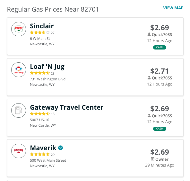Image resolution: width=190 pixels, height=181 pixels.
Task: Click the Maverik station logo
Action: [19, 151]
